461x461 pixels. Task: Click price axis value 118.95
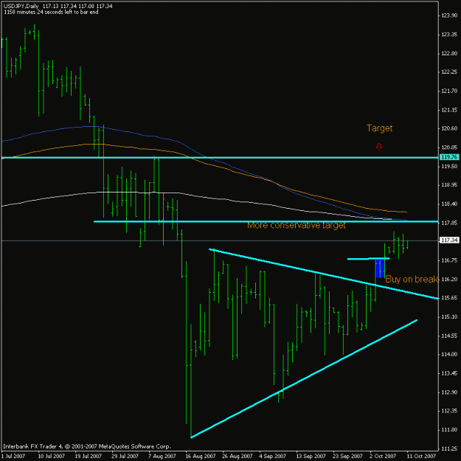pyautogui.click(x=449, y=185)
